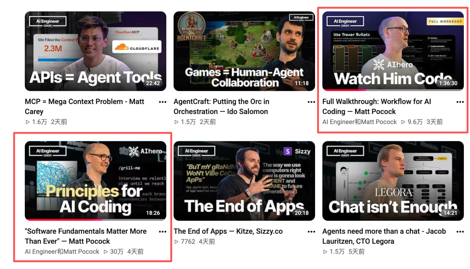470x269 pixels.
Task: Open title Agents need more than a chat
Action: (x=384, y=236)
